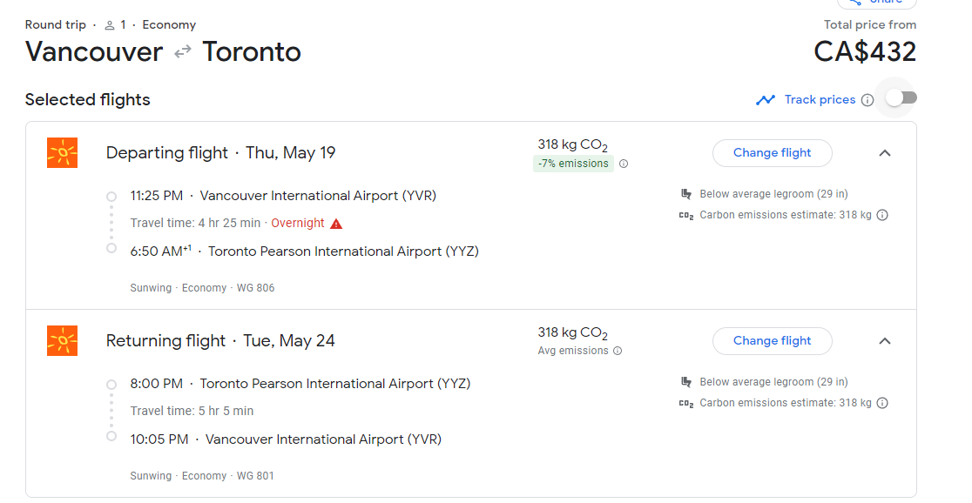Click the Sunwing logo on departing flight
972x503 pixels.
(x=62, y=153)
